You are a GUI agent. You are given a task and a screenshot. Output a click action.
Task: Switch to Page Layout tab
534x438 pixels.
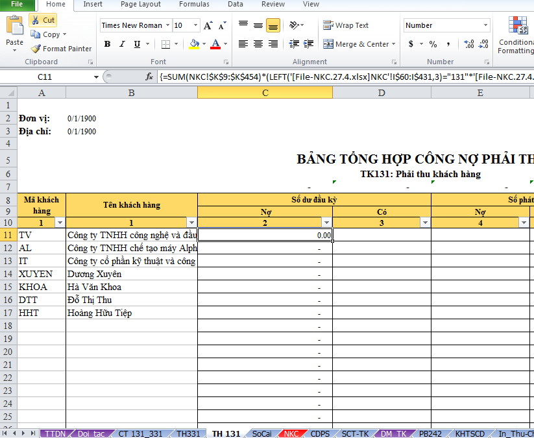[140, 5]
